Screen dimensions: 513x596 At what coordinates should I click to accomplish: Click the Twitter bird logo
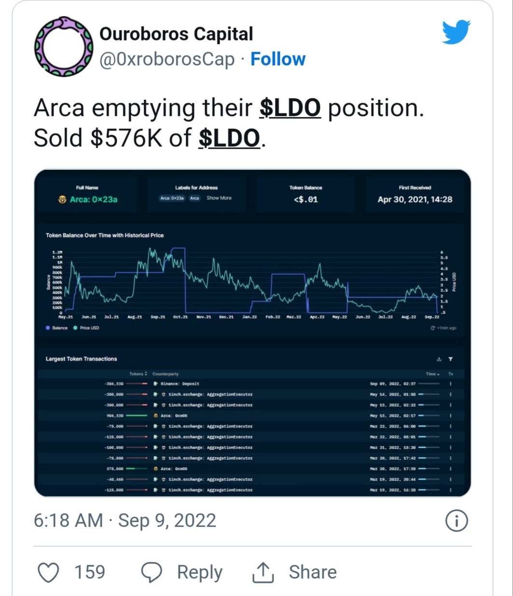[x=456, y=32]
